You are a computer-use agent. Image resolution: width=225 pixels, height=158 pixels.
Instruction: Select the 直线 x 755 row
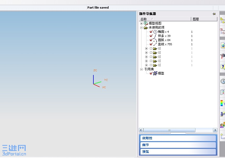[165, 44]
